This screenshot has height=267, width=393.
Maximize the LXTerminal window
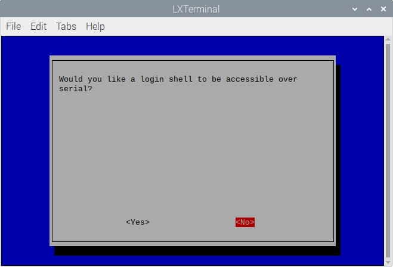(369, 10)
